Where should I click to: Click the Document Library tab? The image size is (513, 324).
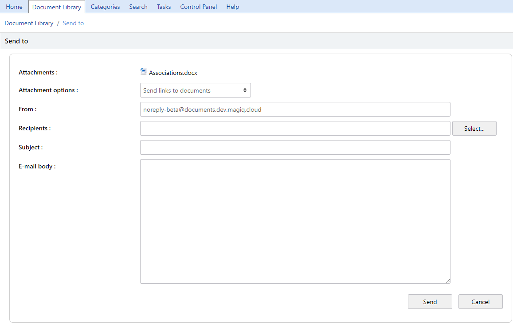(57, 7)
